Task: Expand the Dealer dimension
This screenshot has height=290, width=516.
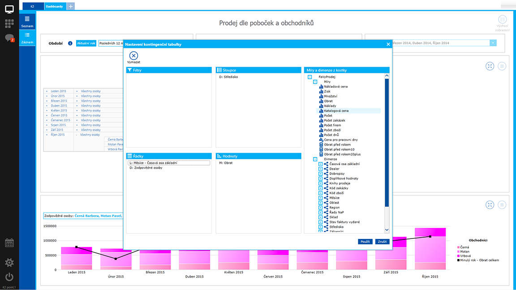Action: coord(320,169)
